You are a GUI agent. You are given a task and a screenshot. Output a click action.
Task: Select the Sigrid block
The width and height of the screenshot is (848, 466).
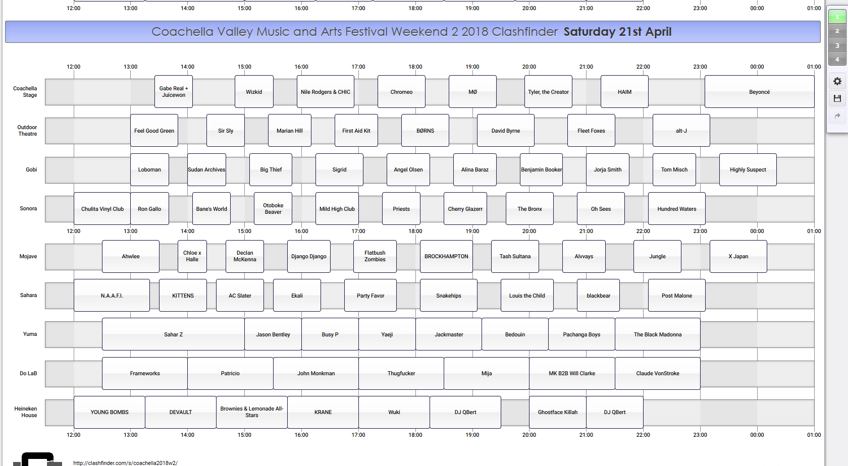339,169
